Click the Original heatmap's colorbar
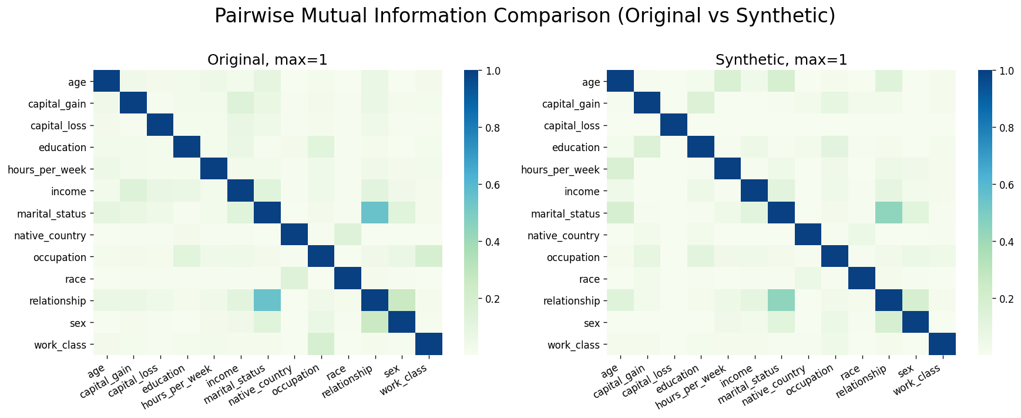The height and width of the screenshot is (418, 1021). pos(472,212)
